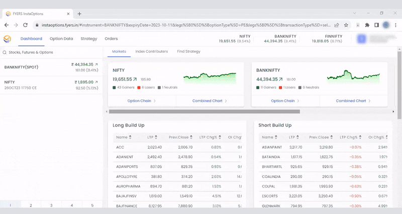The height and width of the screenshot is (214, 402).
Task: Open the Dashboard menu
Action: [x=31, y=39]
